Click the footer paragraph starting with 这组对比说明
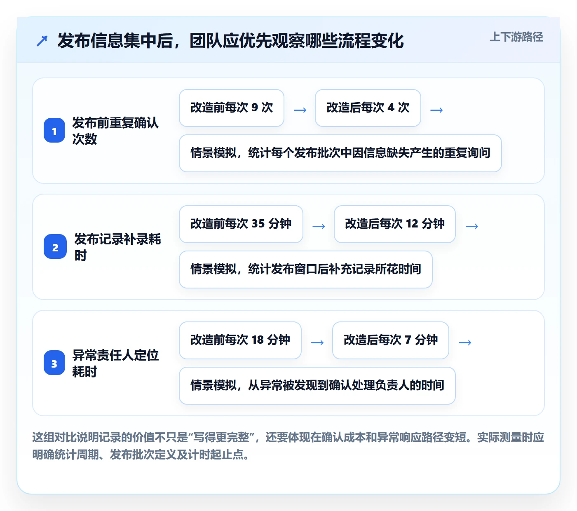This screenshot has height=511, width=577. tap(288, 446)
